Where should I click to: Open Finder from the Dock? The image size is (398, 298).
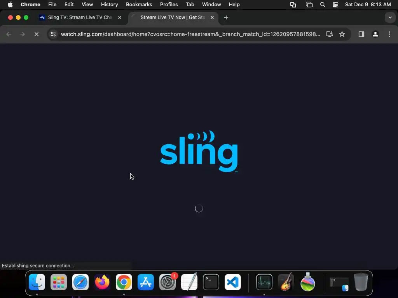pos(37,282)
